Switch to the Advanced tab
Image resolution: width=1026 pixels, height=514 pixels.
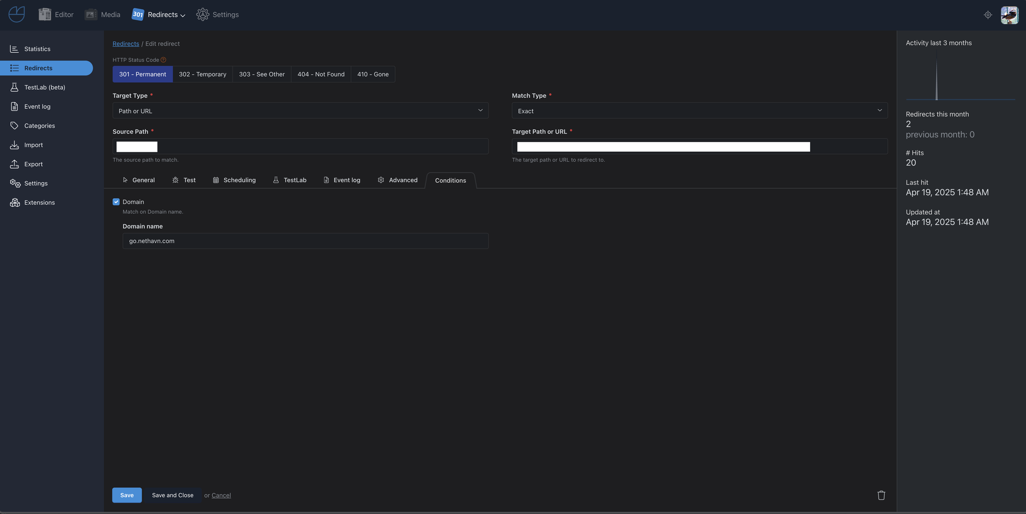click(x=398, y=181)
